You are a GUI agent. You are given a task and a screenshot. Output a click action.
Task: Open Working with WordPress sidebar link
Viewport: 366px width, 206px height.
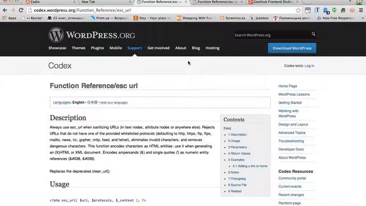pyautogui.click(x=288, y=113)
